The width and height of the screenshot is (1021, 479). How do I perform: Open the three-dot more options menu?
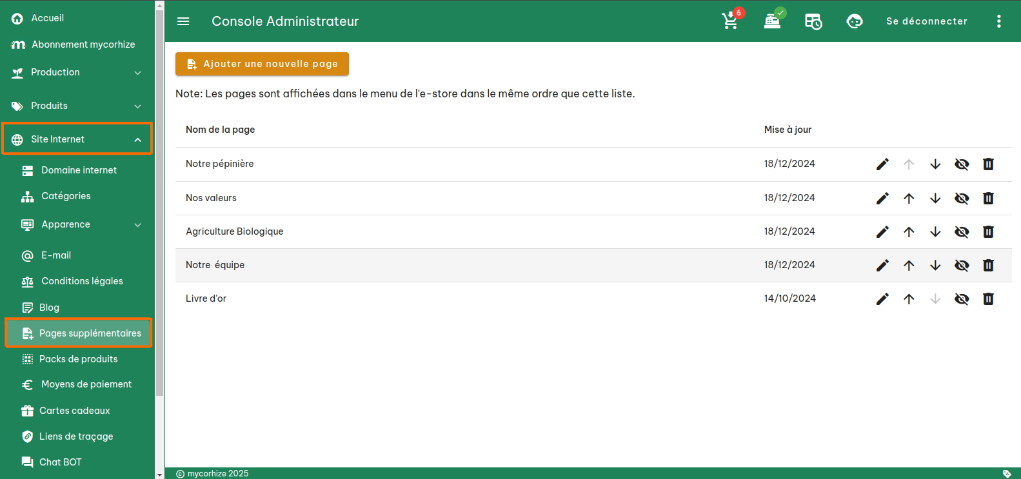(998, 21)
